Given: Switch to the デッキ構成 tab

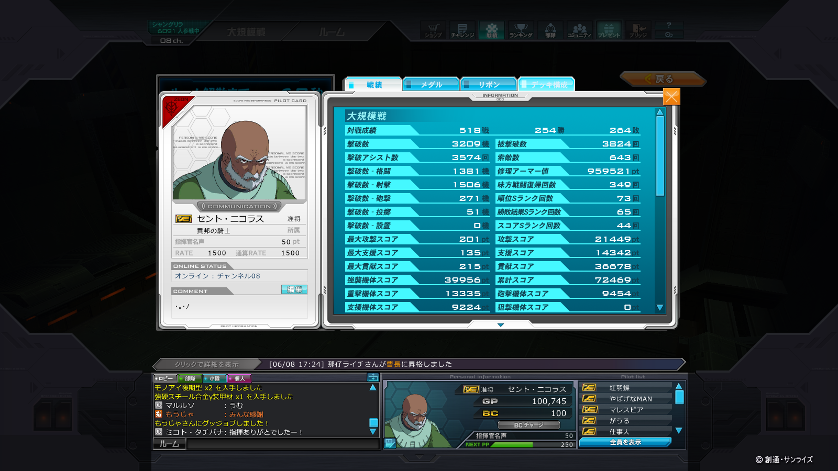Looking at the screenshot, I should pos(546,84).
